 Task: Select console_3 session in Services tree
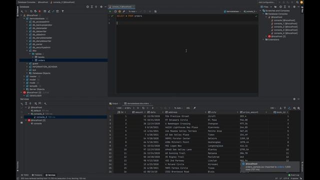point(39,114)
